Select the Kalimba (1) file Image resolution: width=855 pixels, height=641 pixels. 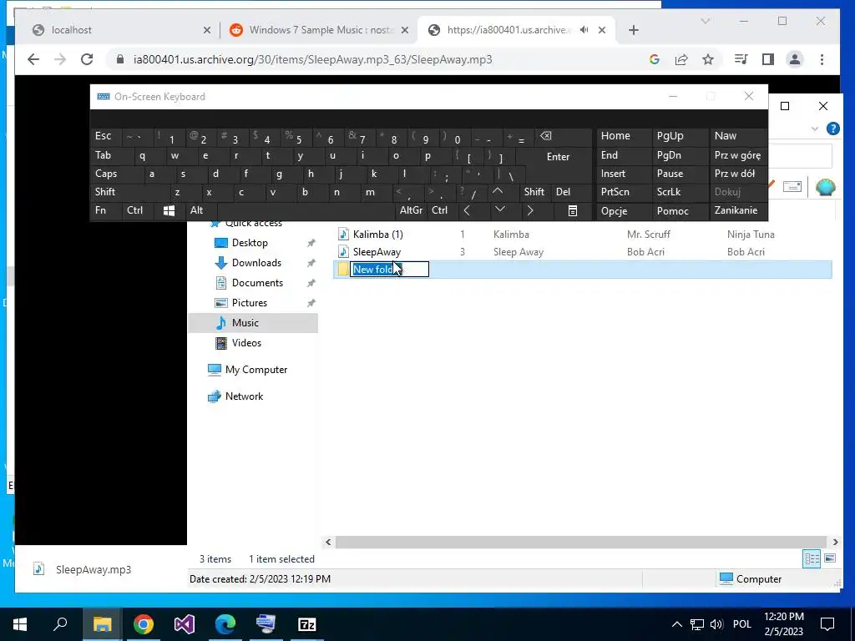click(x=377, y=235)
